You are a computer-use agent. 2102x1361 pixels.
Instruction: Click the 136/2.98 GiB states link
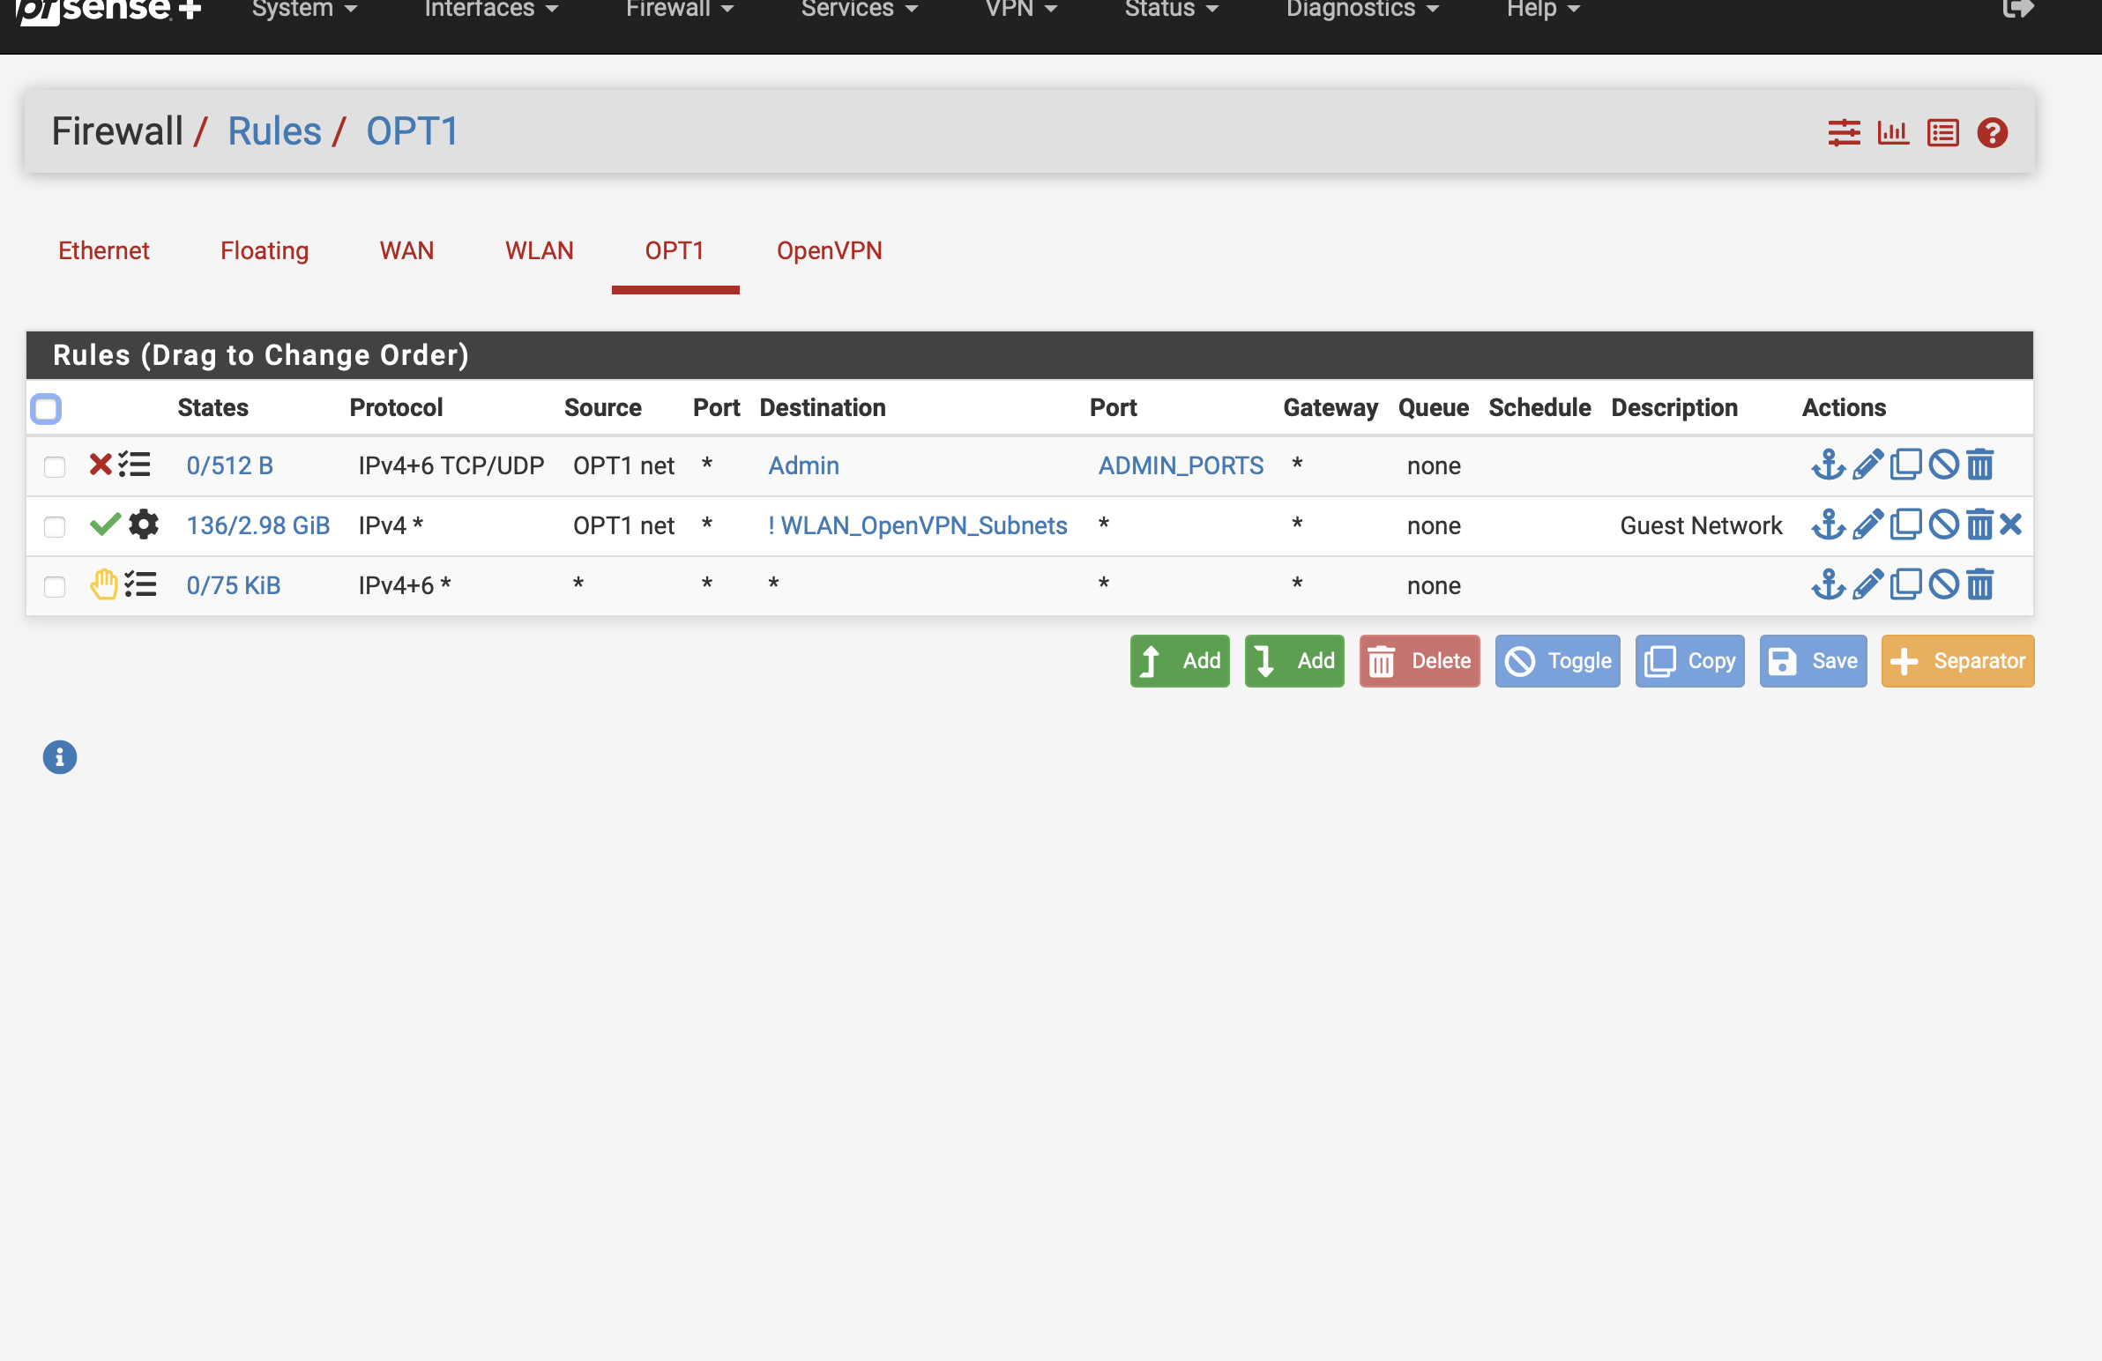coord(257,525)
